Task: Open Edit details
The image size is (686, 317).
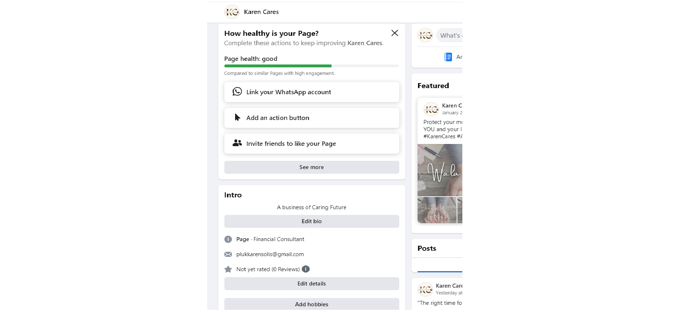Action: (311, 284)
